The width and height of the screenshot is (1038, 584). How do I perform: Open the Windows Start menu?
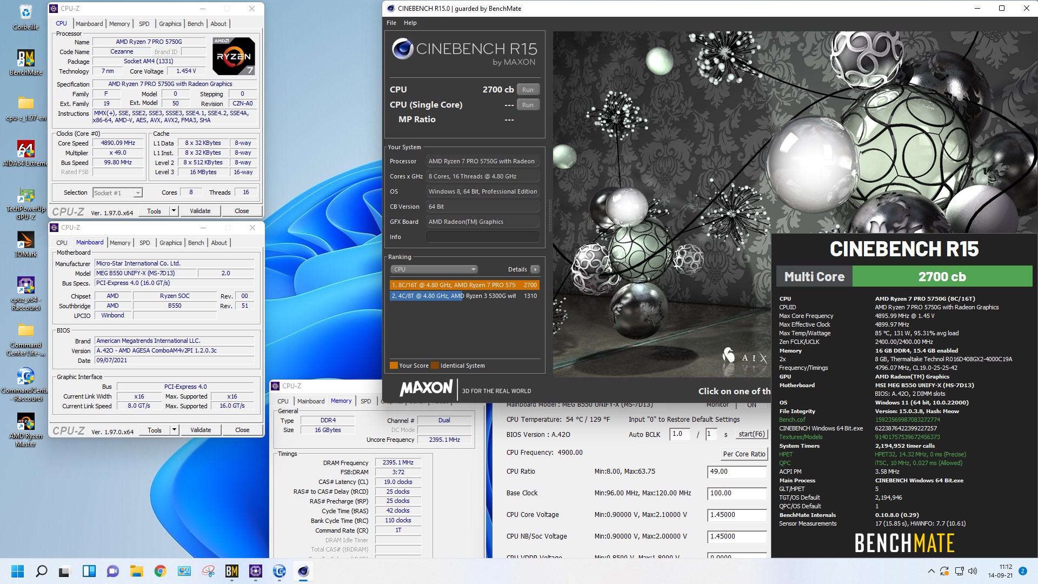pyautogui.click(x=17, y=571)
